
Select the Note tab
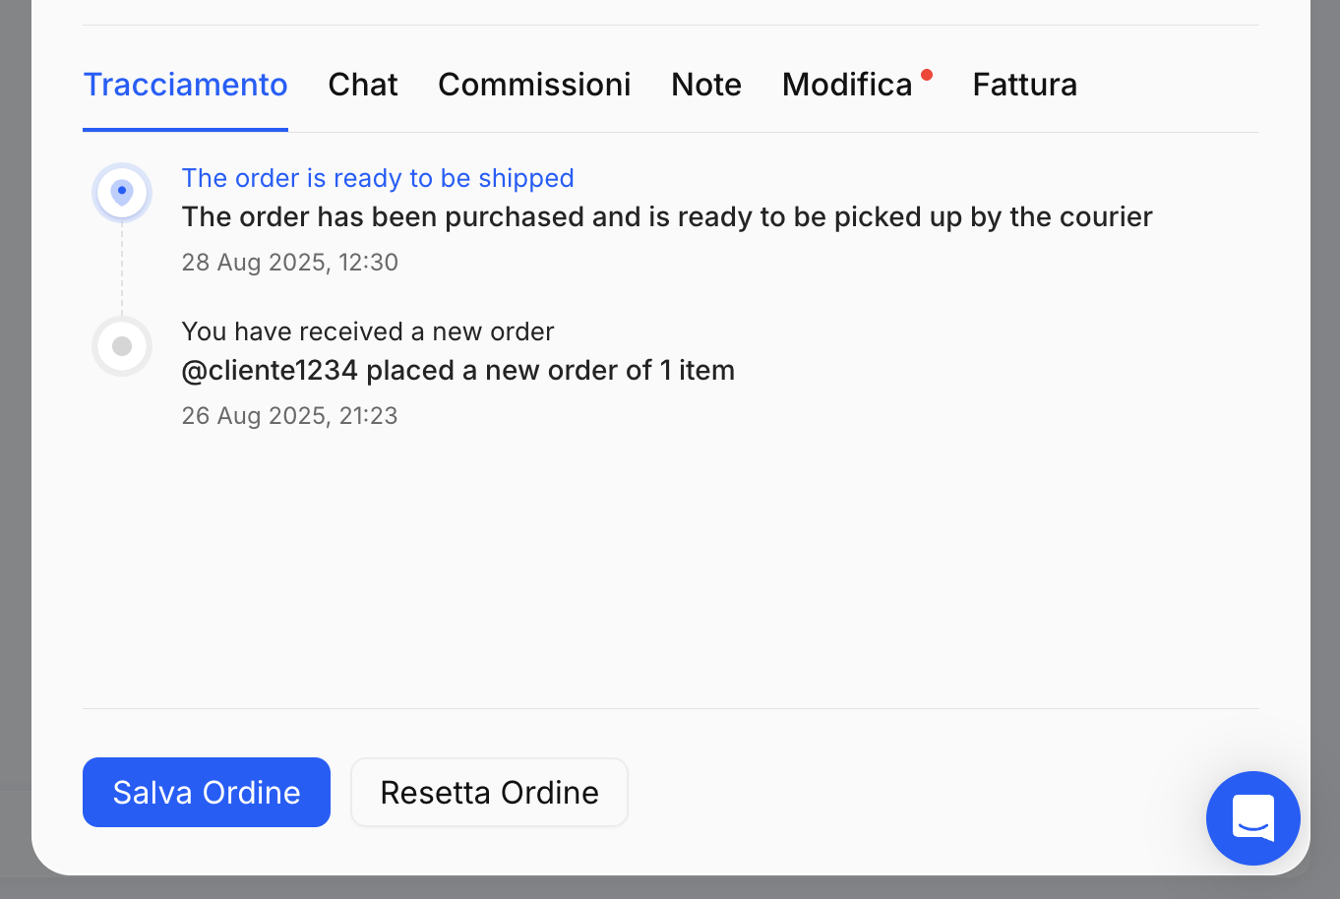706,85
